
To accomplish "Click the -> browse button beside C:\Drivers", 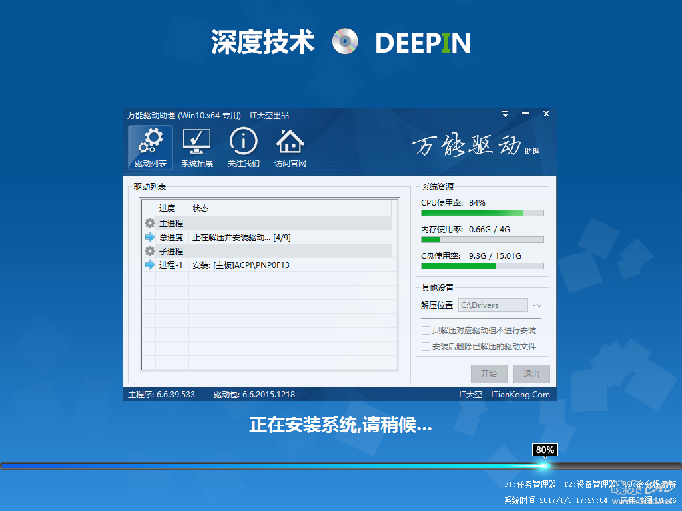I will coord(537,305).
